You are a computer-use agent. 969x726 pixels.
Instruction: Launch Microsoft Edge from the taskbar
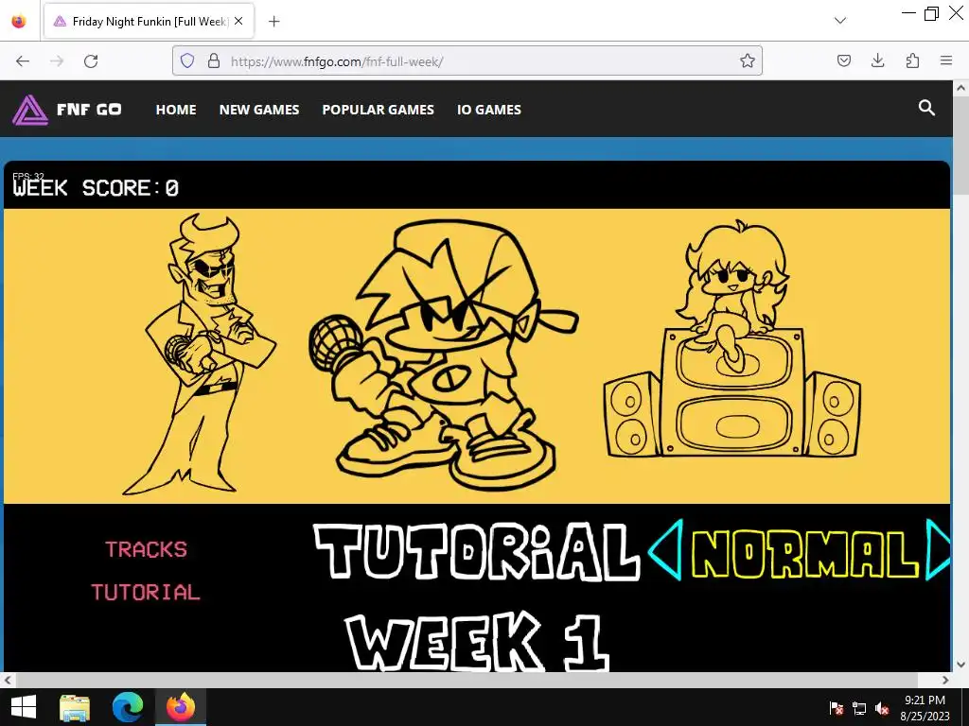point(128,707)
